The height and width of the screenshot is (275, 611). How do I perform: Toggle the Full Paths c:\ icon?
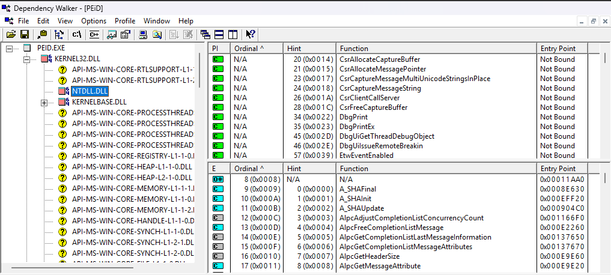(77, 35)
